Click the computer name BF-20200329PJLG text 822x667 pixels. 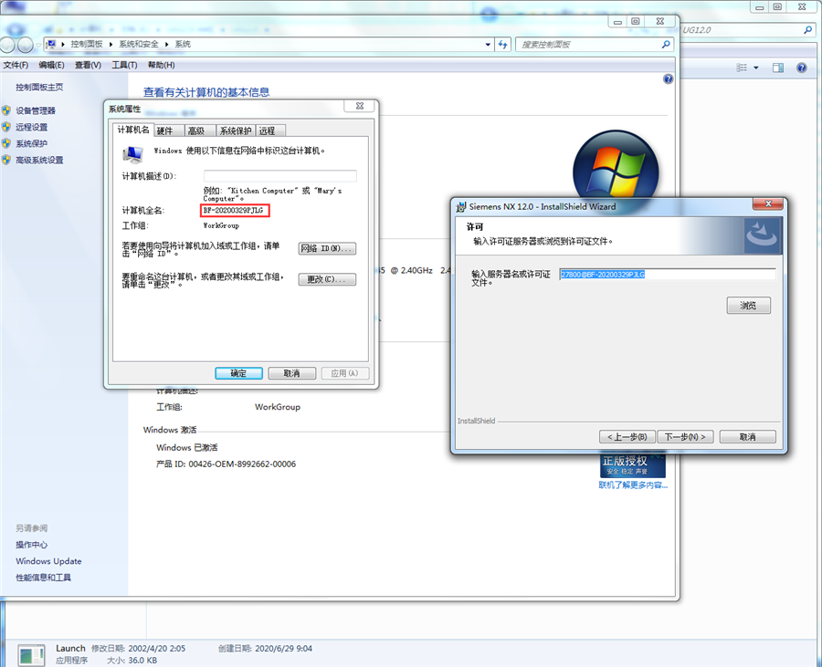pyautogui.click(x=233, y=211)
